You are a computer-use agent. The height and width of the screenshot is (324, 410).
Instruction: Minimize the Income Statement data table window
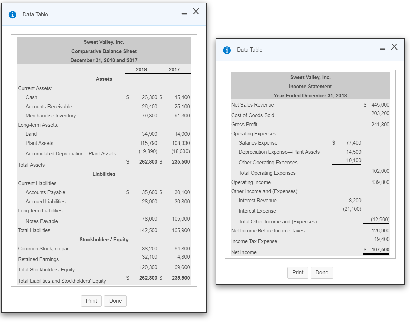382,50
